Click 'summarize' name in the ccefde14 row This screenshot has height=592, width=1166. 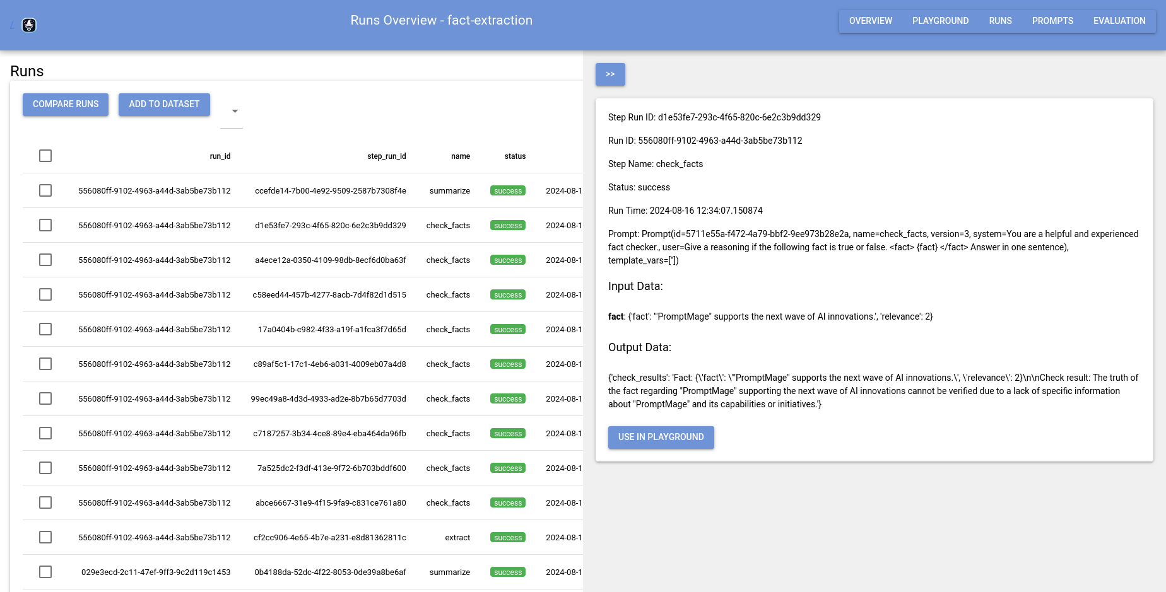450,191
